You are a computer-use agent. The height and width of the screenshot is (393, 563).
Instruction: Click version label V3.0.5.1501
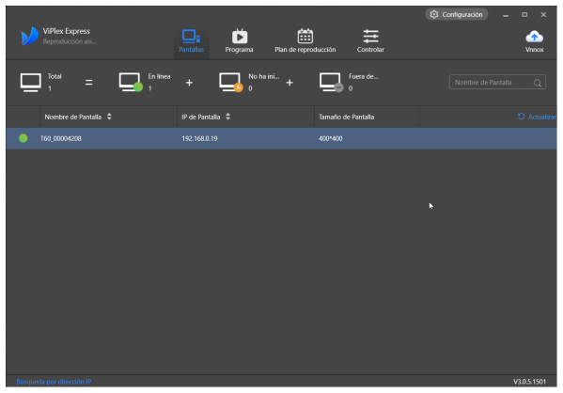(529, 382)
